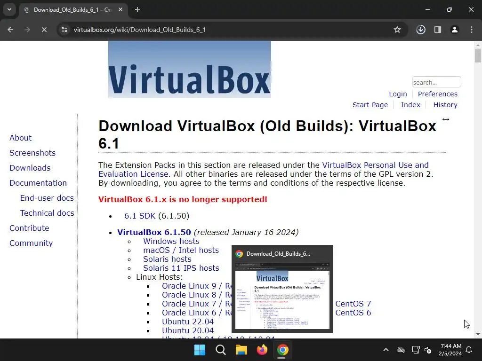Open Community in sidebar
Screen dimensions: 482x361
click(31, 243)
